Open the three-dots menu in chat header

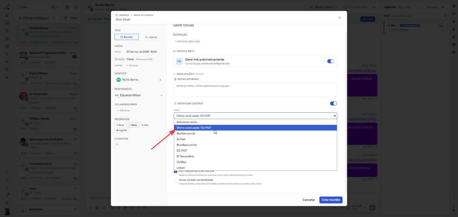[374, 7]
